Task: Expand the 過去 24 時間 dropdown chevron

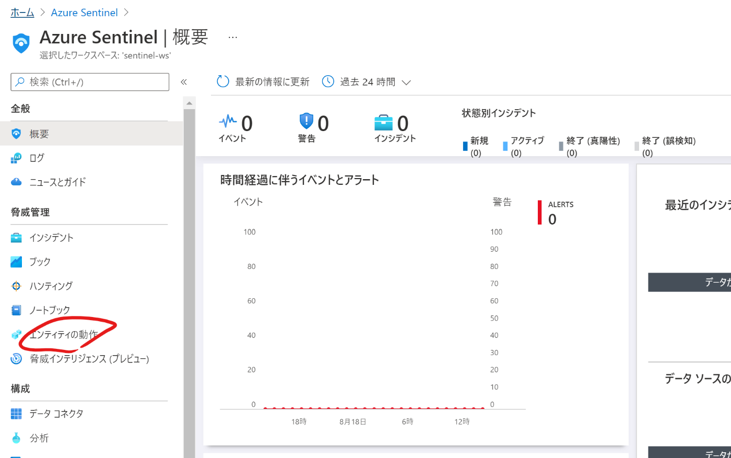Action: (407, 83)
